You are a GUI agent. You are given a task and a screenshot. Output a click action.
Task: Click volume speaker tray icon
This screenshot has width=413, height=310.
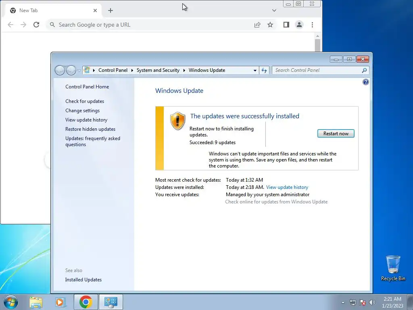pos(372,302)
